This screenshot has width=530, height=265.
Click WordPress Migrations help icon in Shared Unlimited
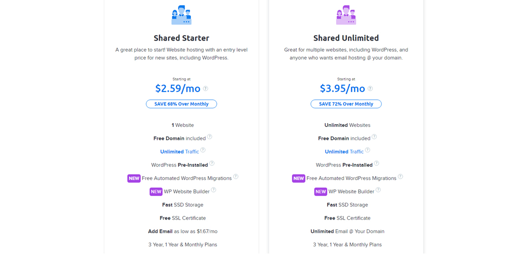(x=401, y=177)
